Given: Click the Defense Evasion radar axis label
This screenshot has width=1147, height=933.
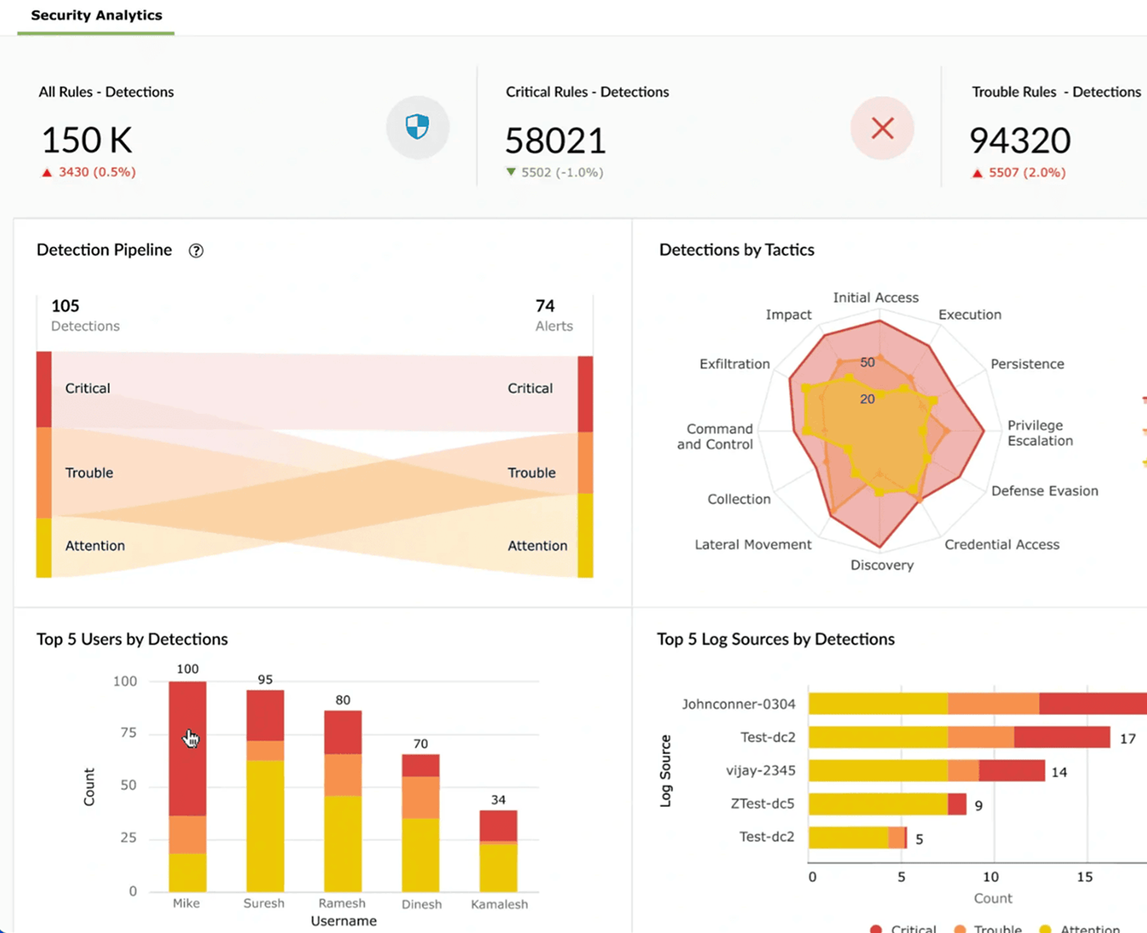Looking at the screenshot, I should [x=1045, y=491].
